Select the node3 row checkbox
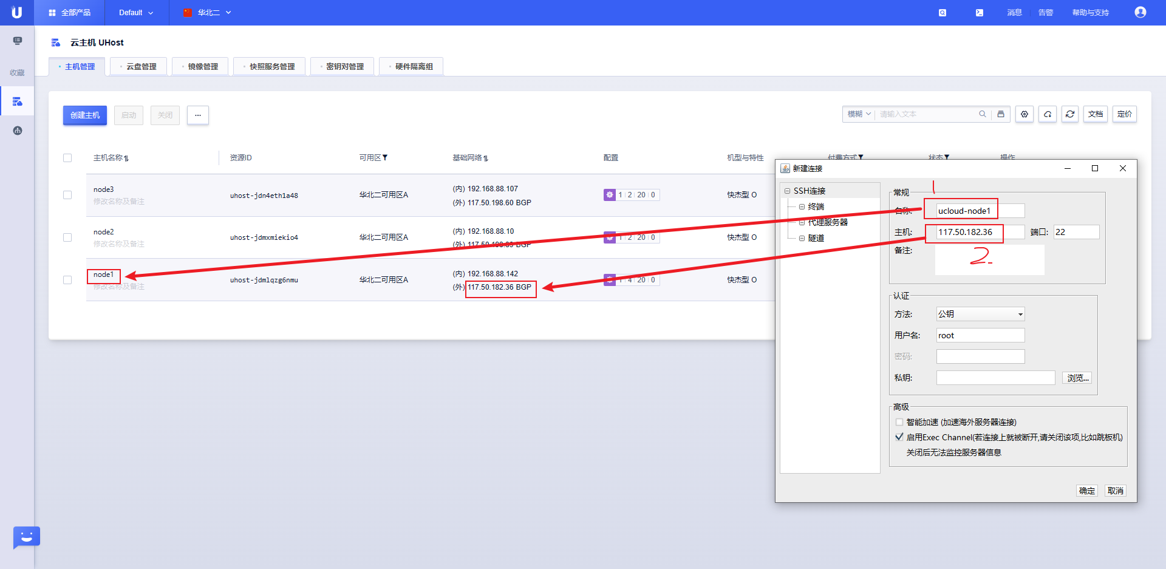 pyautogui.click(x=67, y=195)
